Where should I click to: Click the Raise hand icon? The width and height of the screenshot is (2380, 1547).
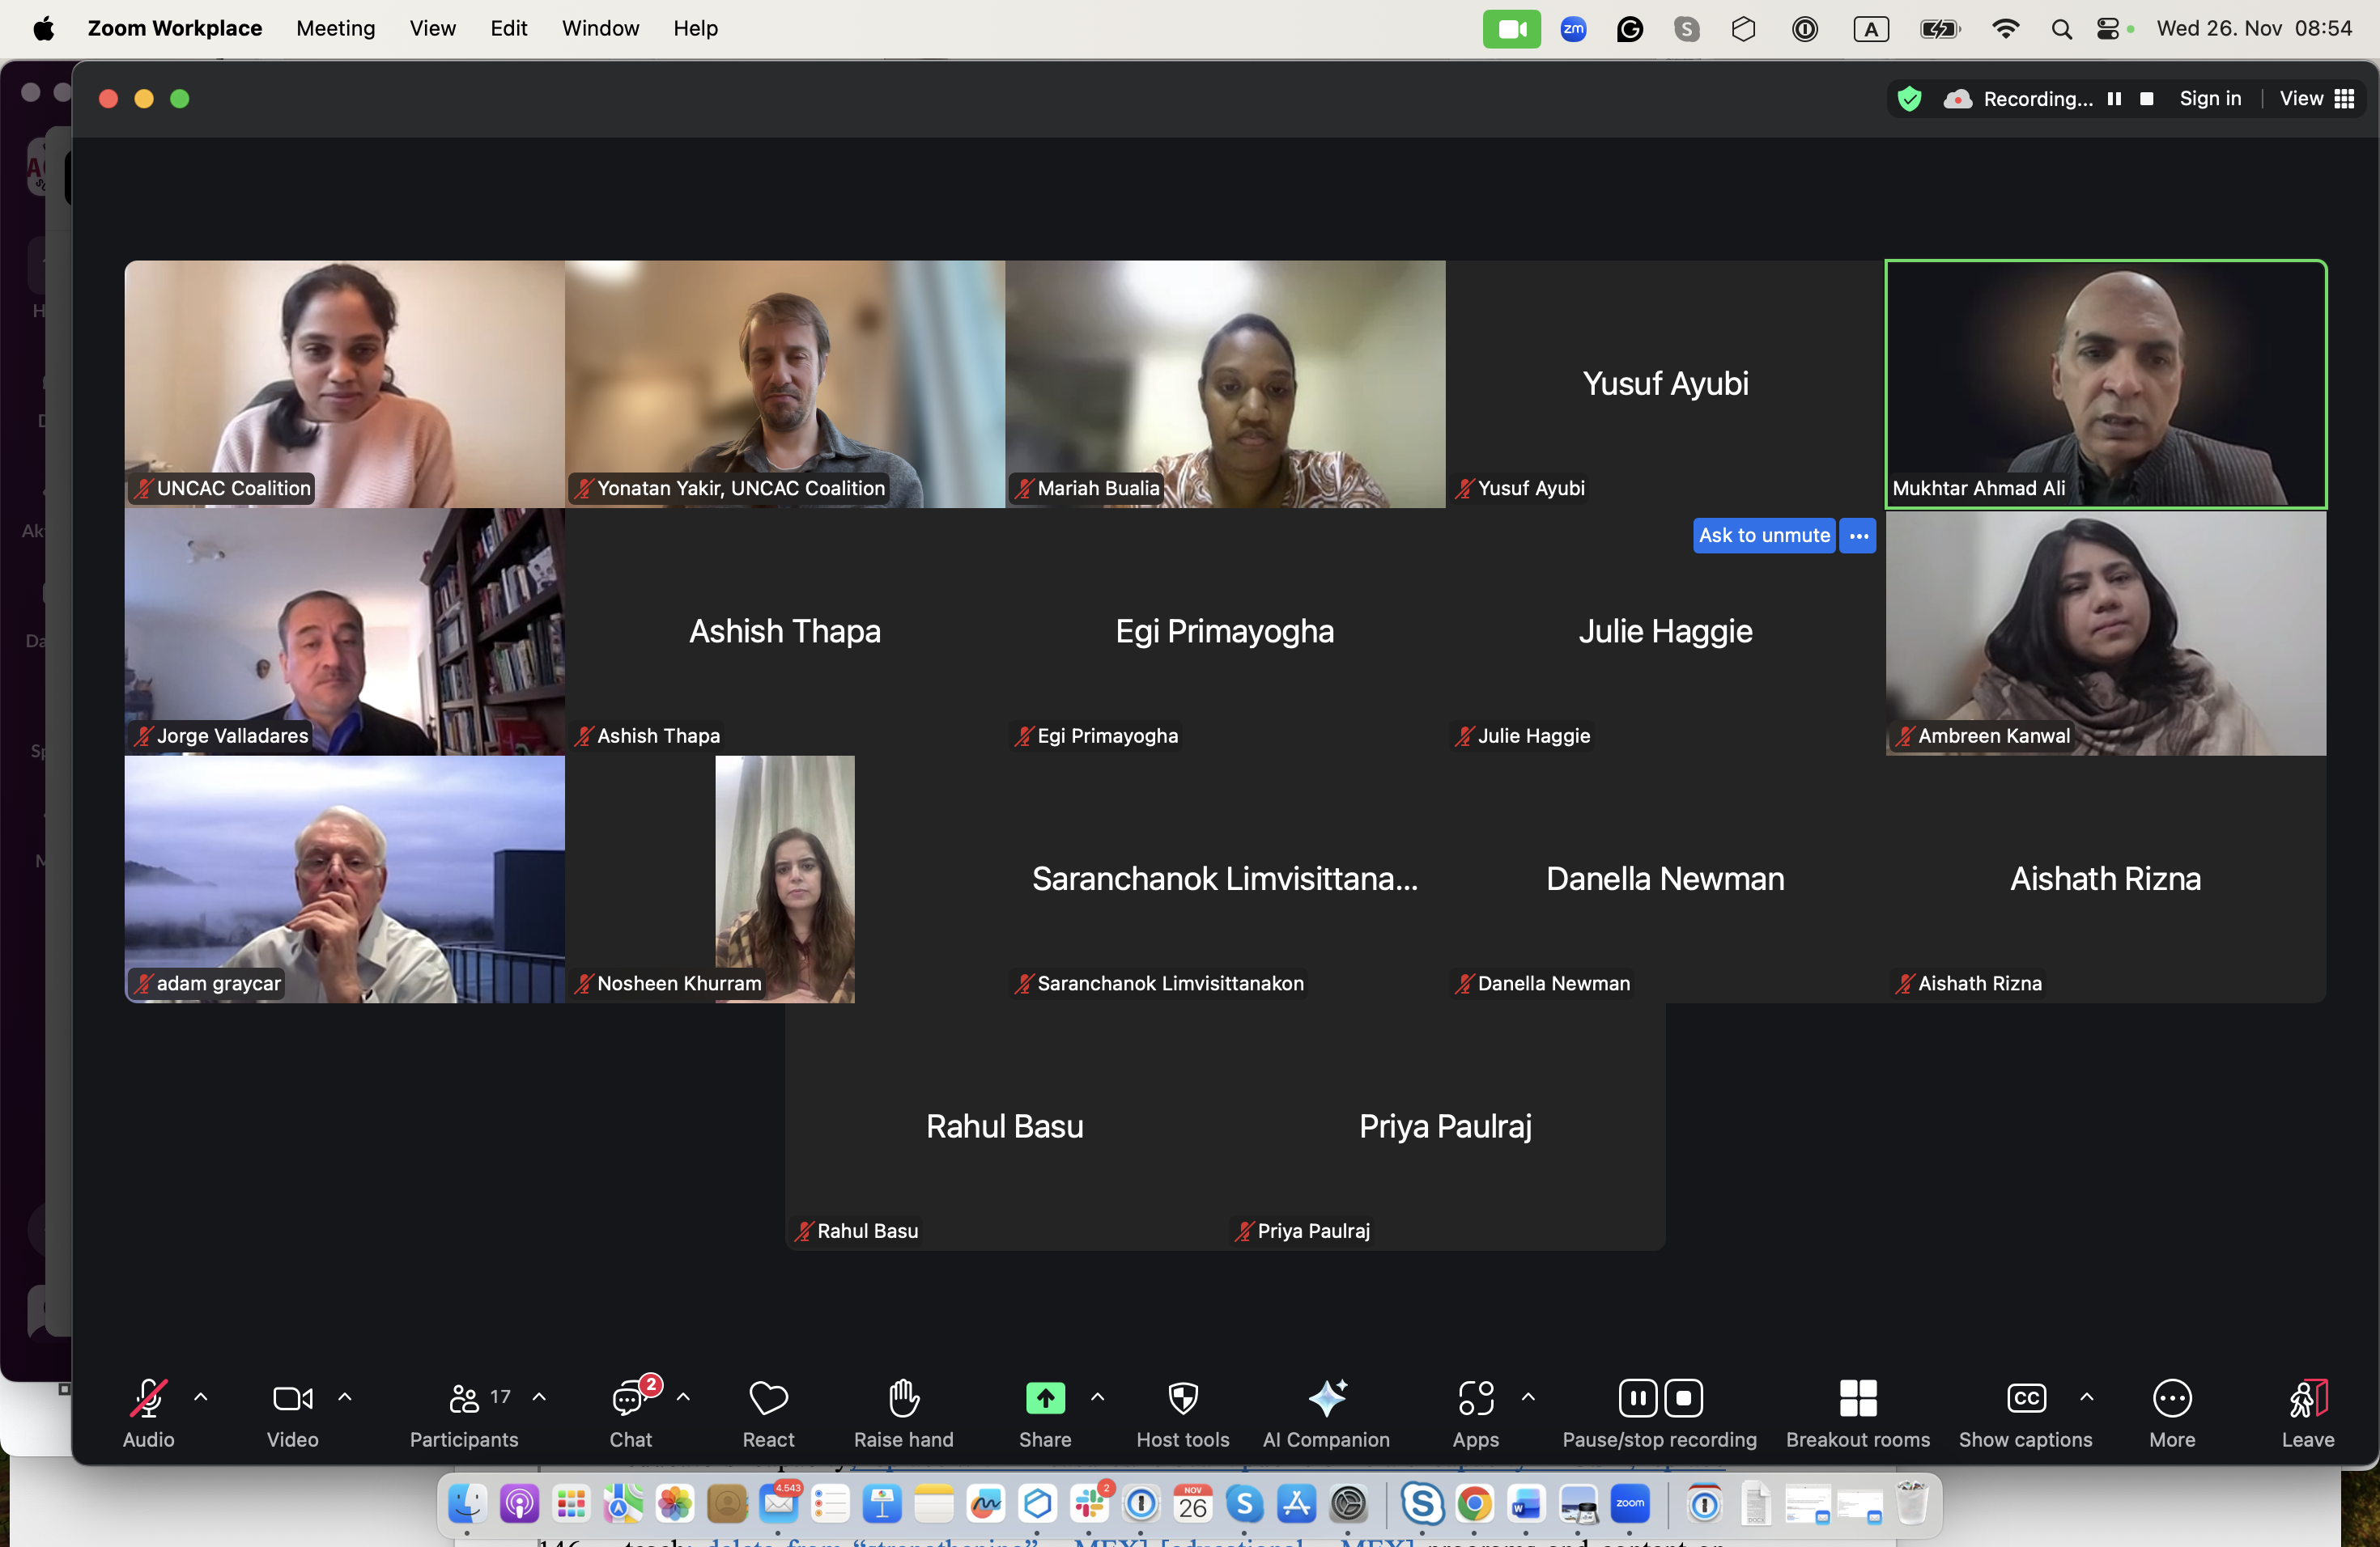point(903,1398)
